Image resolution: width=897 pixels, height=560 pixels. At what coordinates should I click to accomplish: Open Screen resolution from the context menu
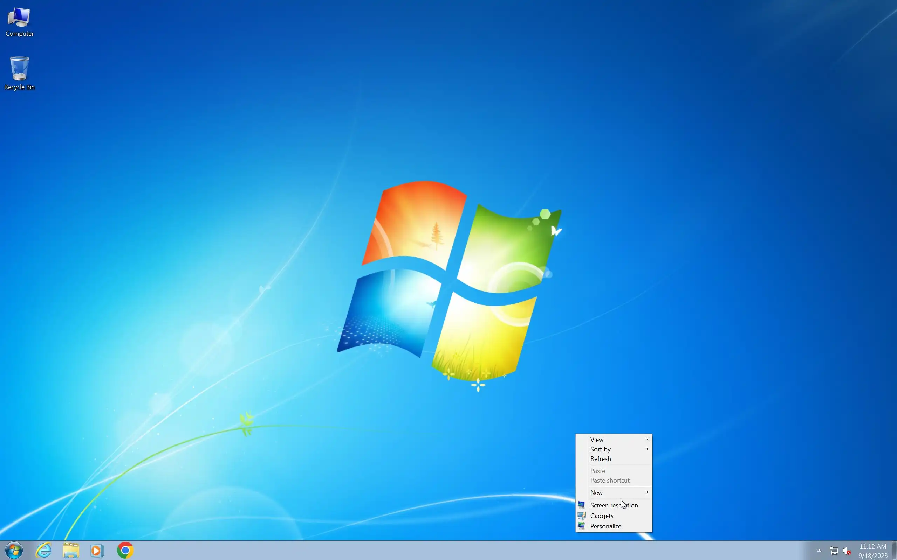pos(614,505)
